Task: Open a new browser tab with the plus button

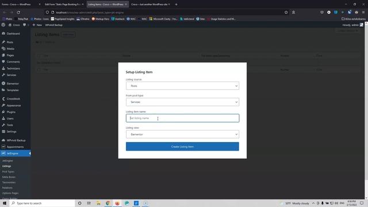Action: point(177,4)
